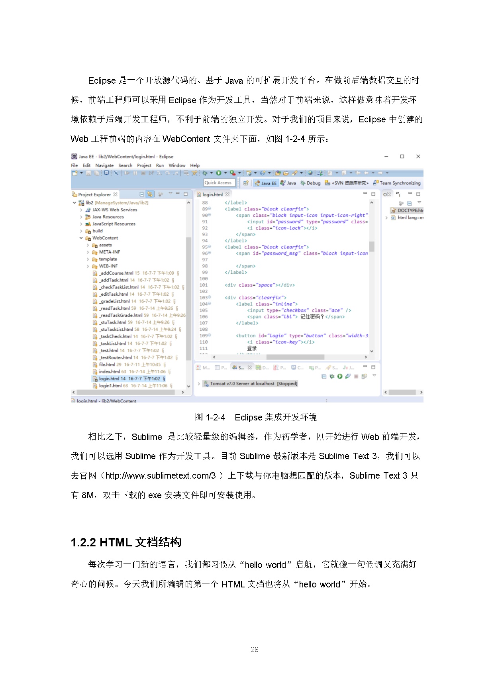
Task: Click the Terminate debug icon
Action: [x=143, y=173]
